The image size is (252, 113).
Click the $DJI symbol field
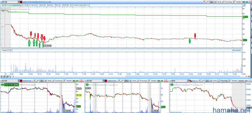[x=179, y=81]
